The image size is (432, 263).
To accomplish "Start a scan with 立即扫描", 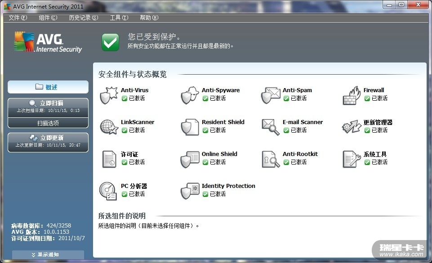I will pos(48,107).
